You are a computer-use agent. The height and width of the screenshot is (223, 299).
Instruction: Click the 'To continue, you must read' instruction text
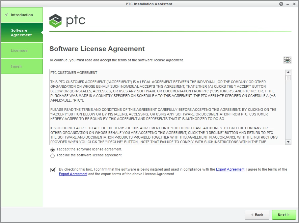116,60
